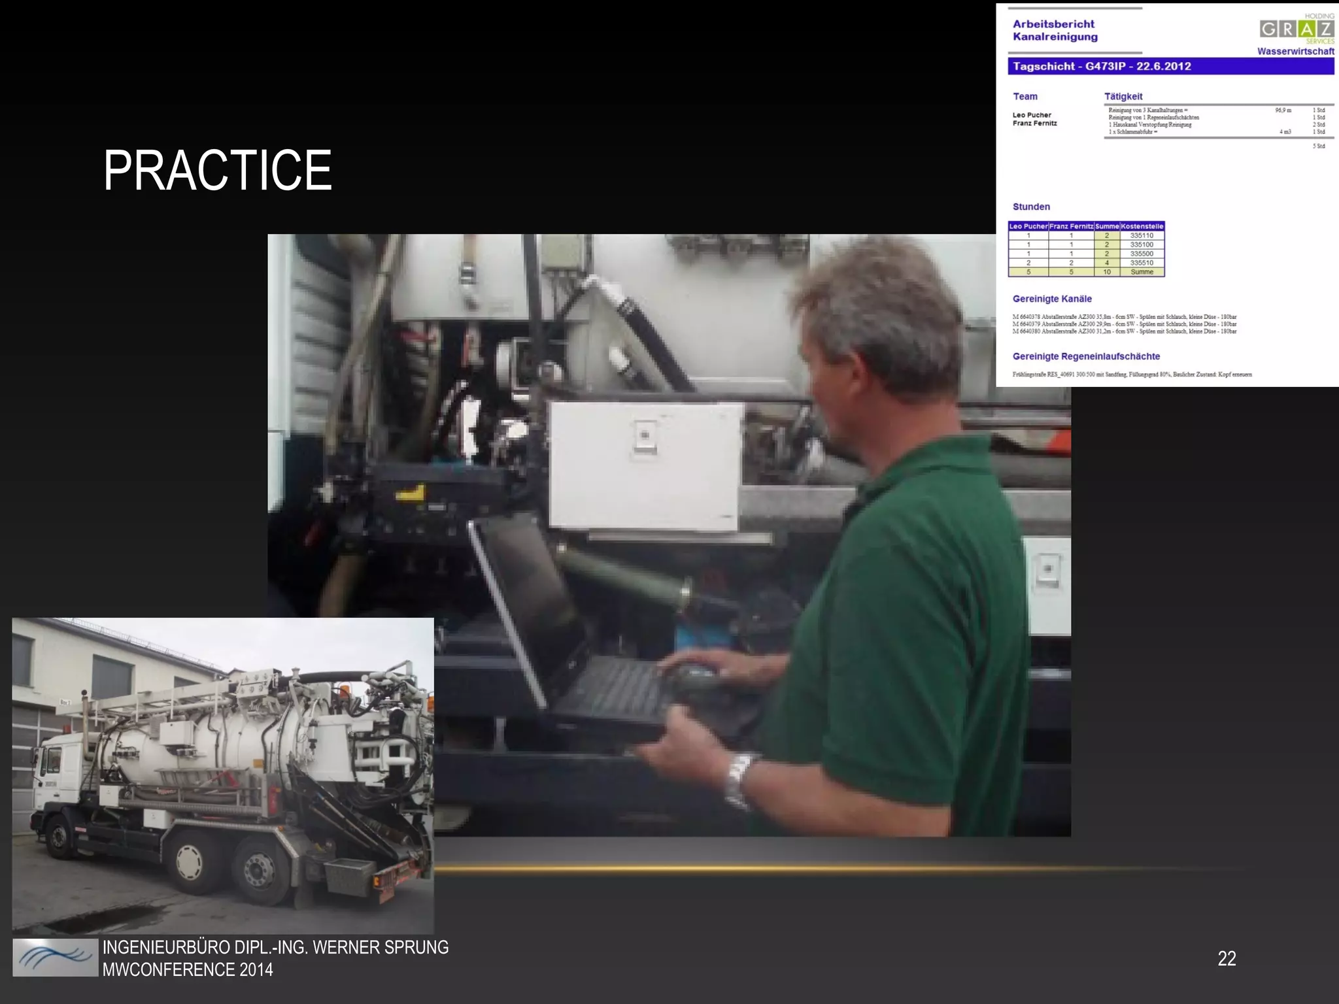This screenshot has height=1004, width=1339.
Task: Click the Gereinigte Regeneinlaufschächte heading
Action: tap(1086, 356)
